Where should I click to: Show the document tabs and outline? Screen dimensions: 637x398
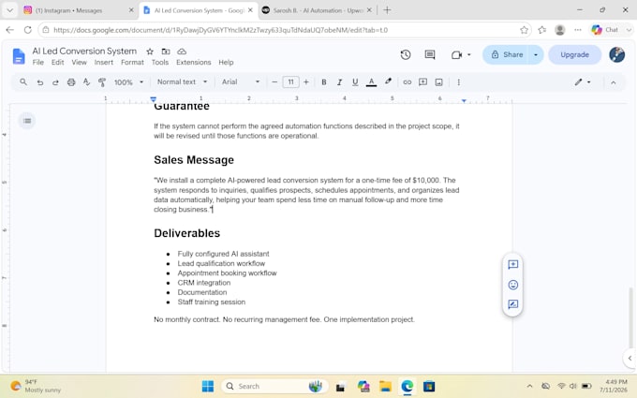27,121
